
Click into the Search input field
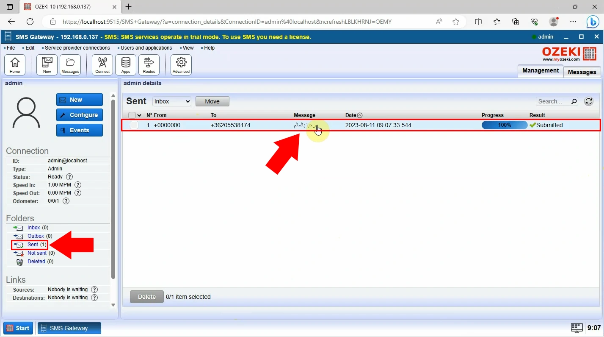tap(554, 101)
